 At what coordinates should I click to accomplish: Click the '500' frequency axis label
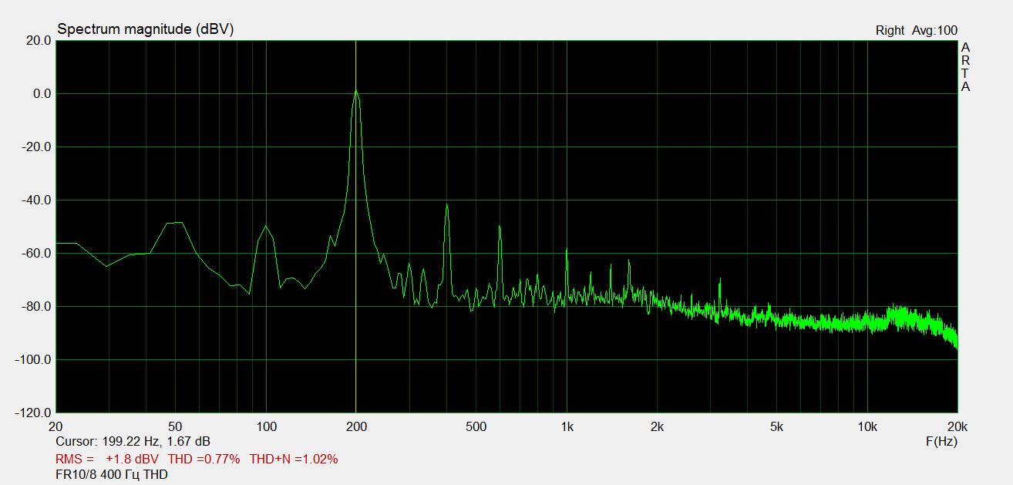(476, 427)
